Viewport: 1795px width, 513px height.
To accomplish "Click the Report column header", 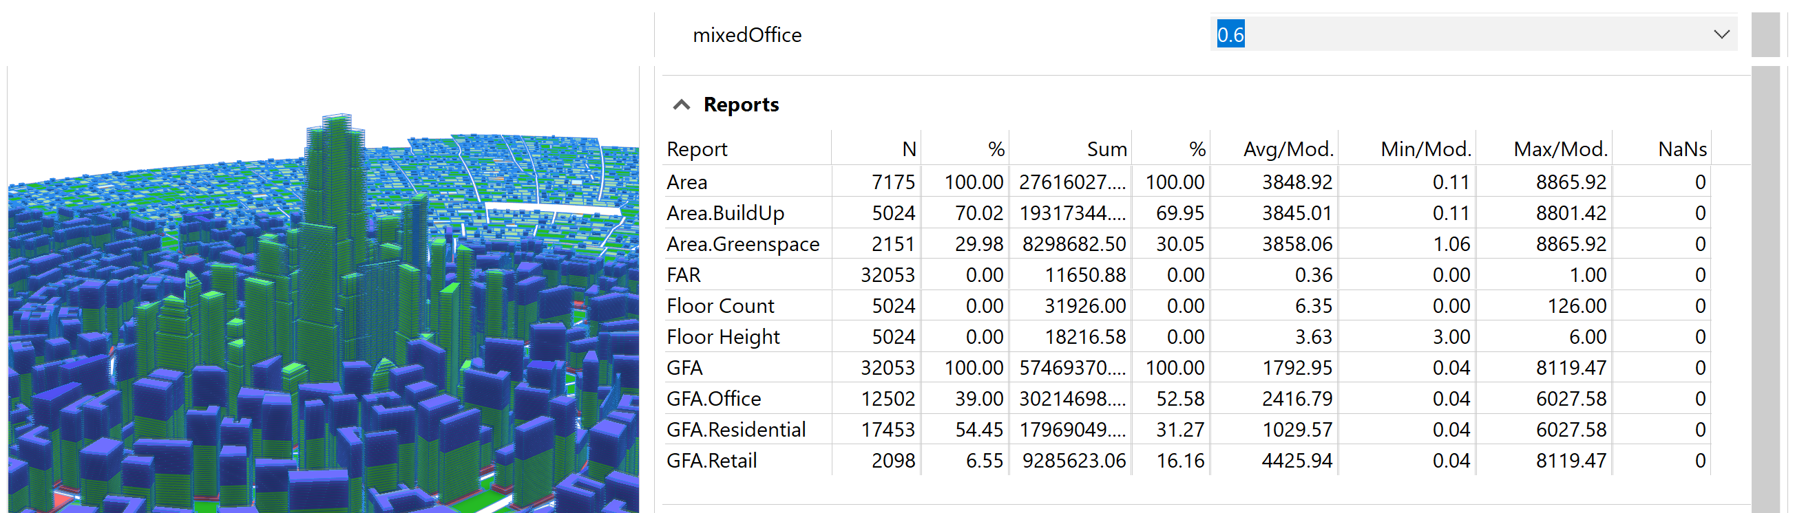I will 697,149.
